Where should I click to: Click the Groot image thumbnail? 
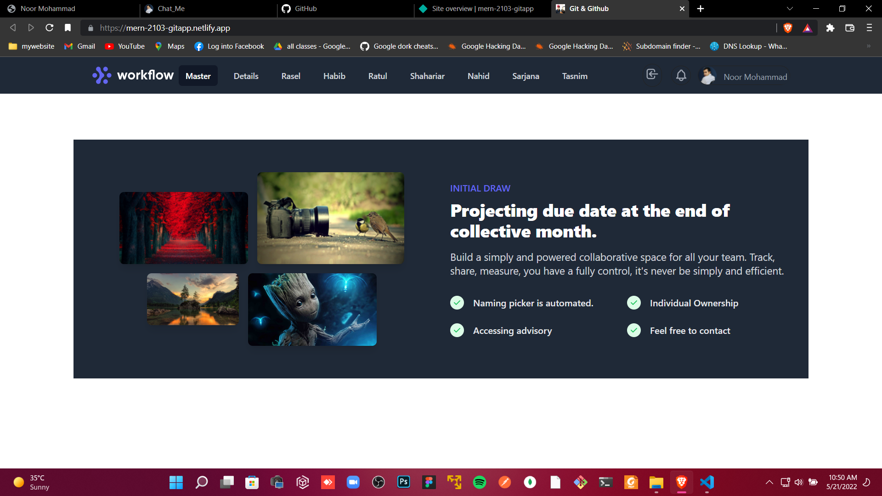click(312, 310)
